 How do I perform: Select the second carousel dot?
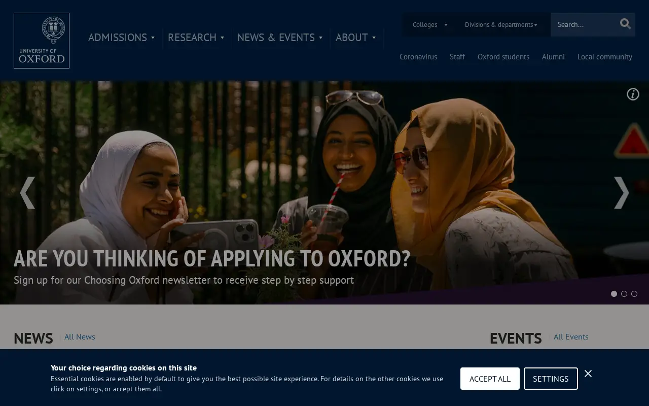click(x=624, y=294)
